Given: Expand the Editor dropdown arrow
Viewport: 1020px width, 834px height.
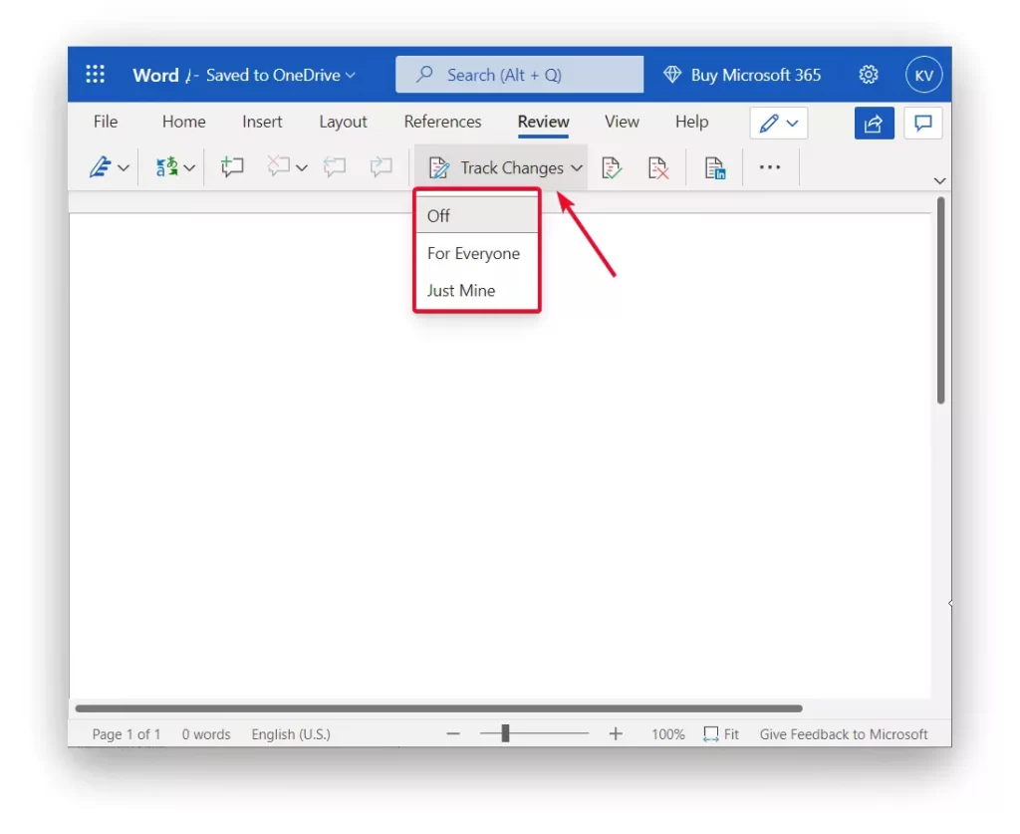Looking at the screenshot, I should click(123, 167).
